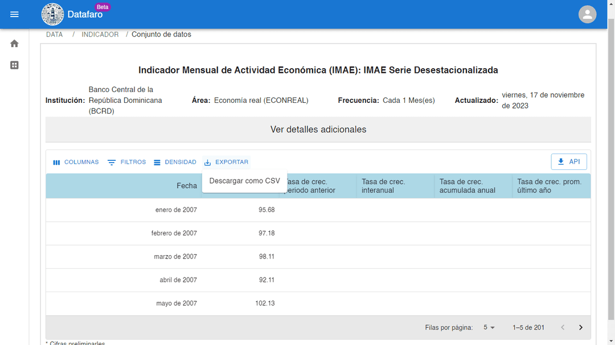Screen dimensions: 615x345
Task: Navigate to DATA breadcrumb
Action: click(x=55, y=35)
